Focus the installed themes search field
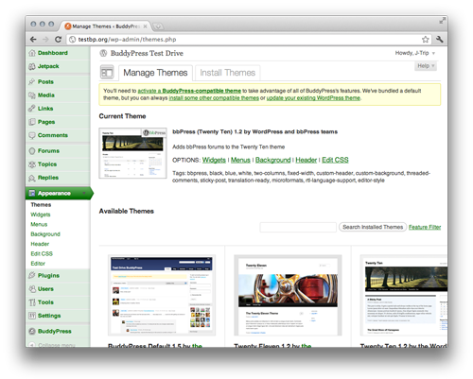 click(298, 227)
